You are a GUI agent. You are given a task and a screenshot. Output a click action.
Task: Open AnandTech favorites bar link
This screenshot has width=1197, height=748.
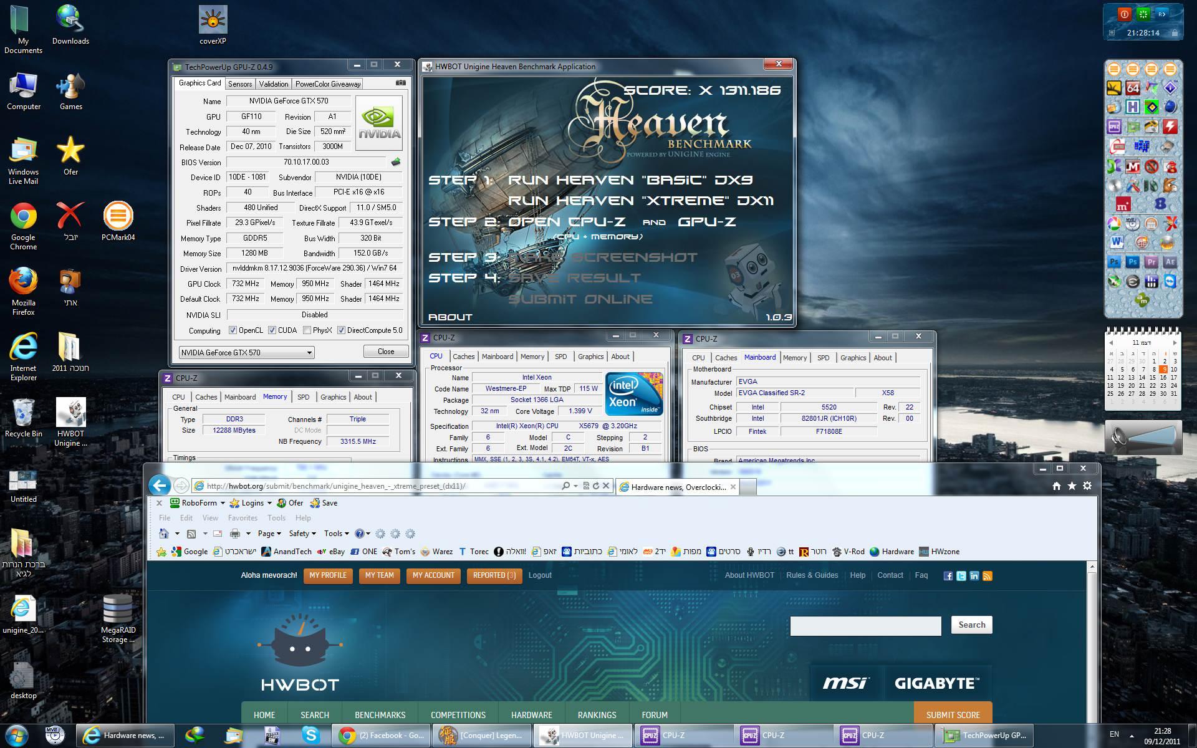click(x=287, y=552)
